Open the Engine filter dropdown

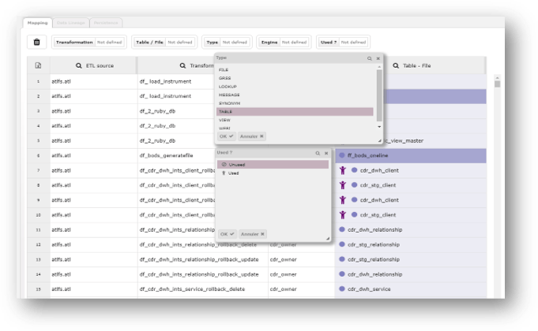tap(284, 42)
